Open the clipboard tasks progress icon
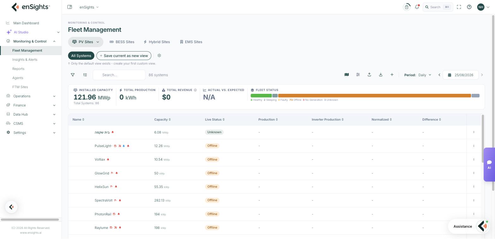The height and width of the screenshot is (239, 495). coord(407,7)
